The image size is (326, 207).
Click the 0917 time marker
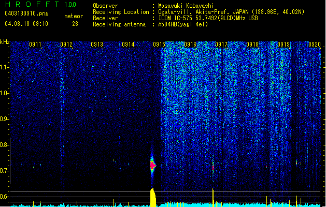(x=221, y=45)
